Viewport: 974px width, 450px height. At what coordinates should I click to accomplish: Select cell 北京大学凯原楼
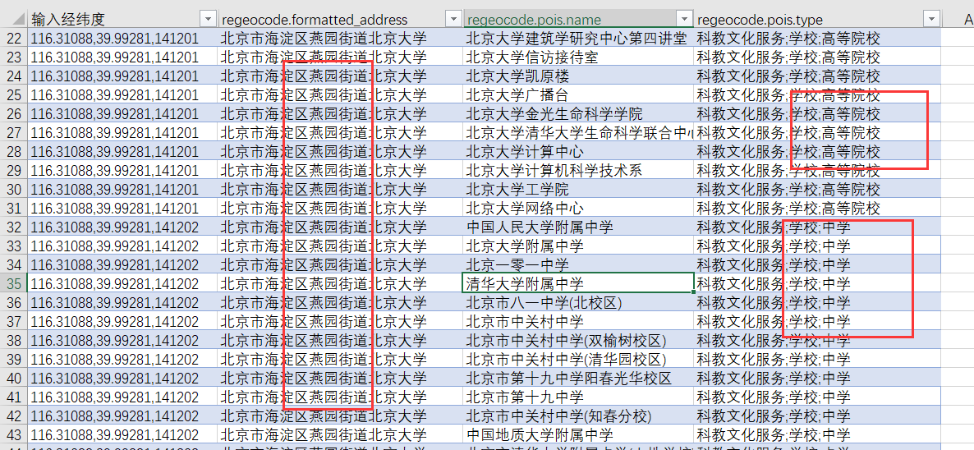579,76
